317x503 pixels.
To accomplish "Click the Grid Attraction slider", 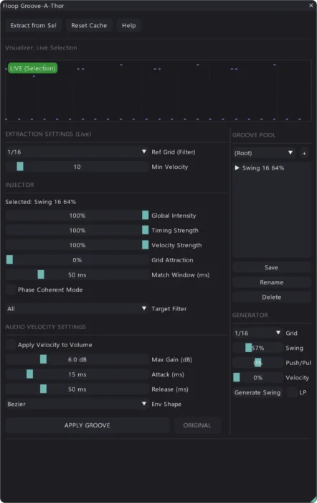I will pos(77,260).
